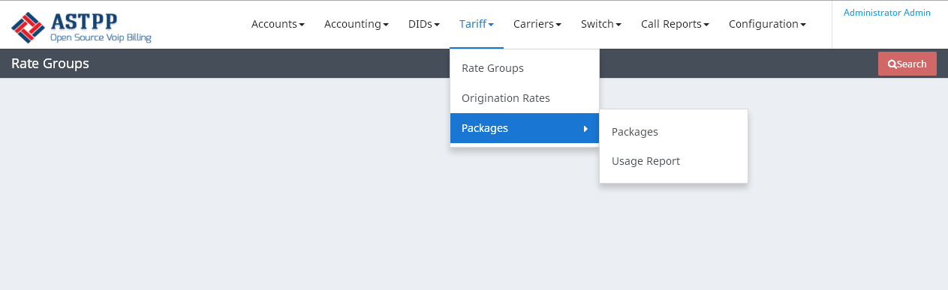The image size is (948, 290).
Task: Click the red Search button
Action: click(x=907, y=64)
